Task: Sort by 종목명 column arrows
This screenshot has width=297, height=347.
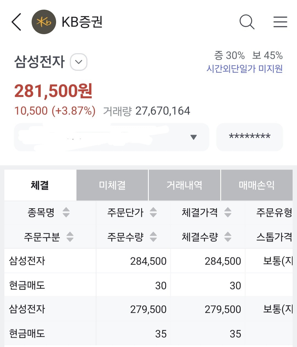Action: (66, 212)
